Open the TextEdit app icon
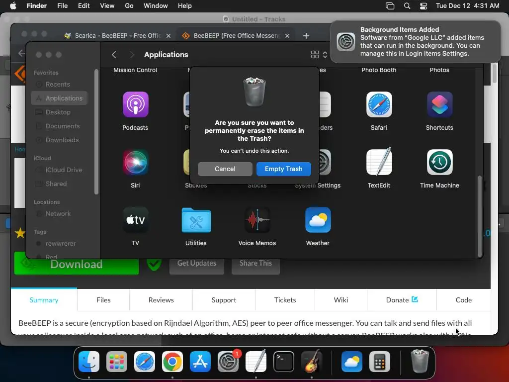 coord(379,162)
